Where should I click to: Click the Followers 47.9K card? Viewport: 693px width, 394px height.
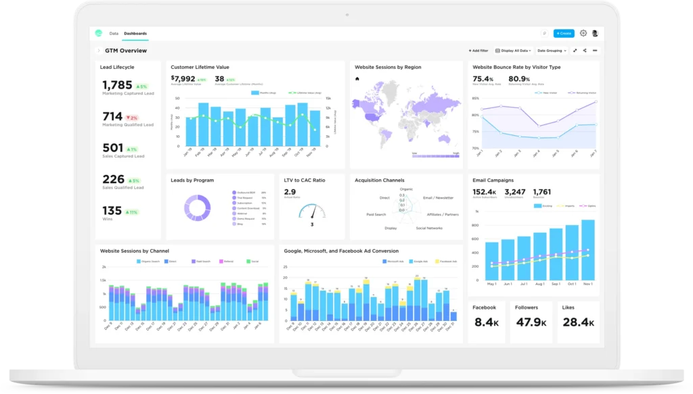531,322
